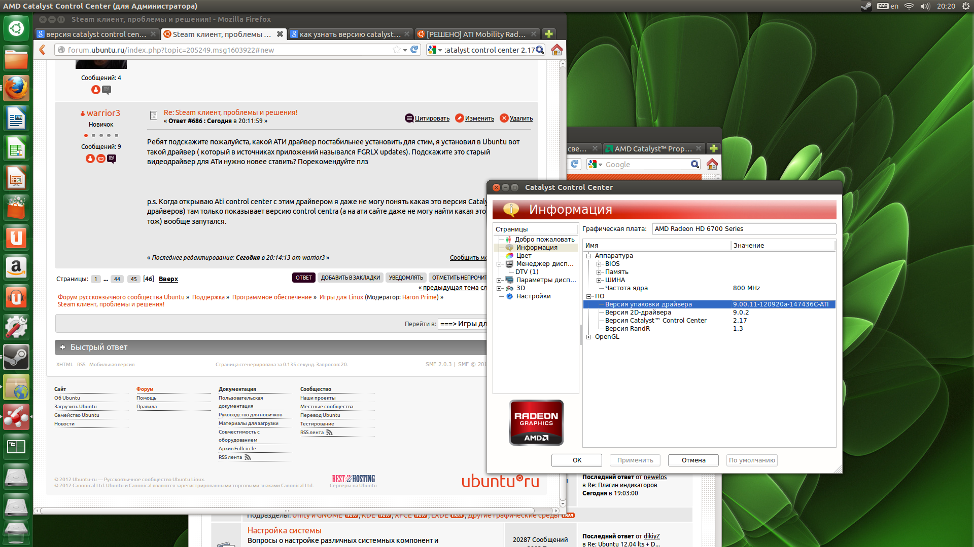Expand Память tree node
This screenshot has width=974, height=547.
pyautogui.click(x=599, y=272)
